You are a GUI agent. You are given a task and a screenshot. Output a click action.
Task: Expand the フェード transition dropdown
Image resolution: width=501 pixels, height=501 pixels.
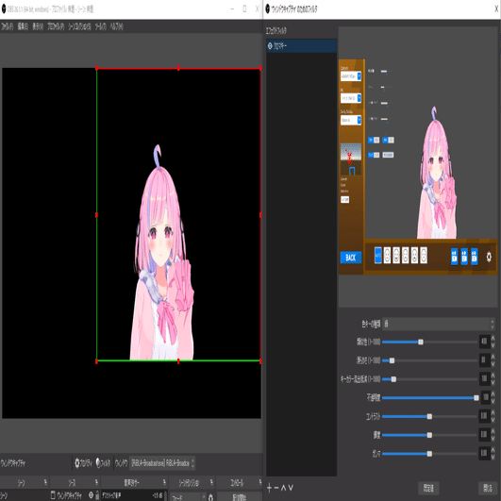click(188, 497)
